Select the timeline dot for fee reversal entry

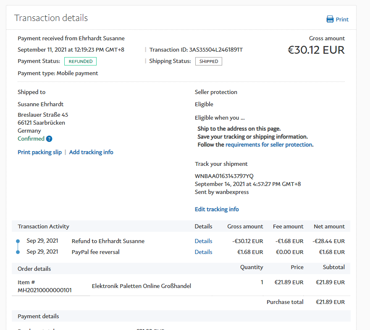(18, 252)
